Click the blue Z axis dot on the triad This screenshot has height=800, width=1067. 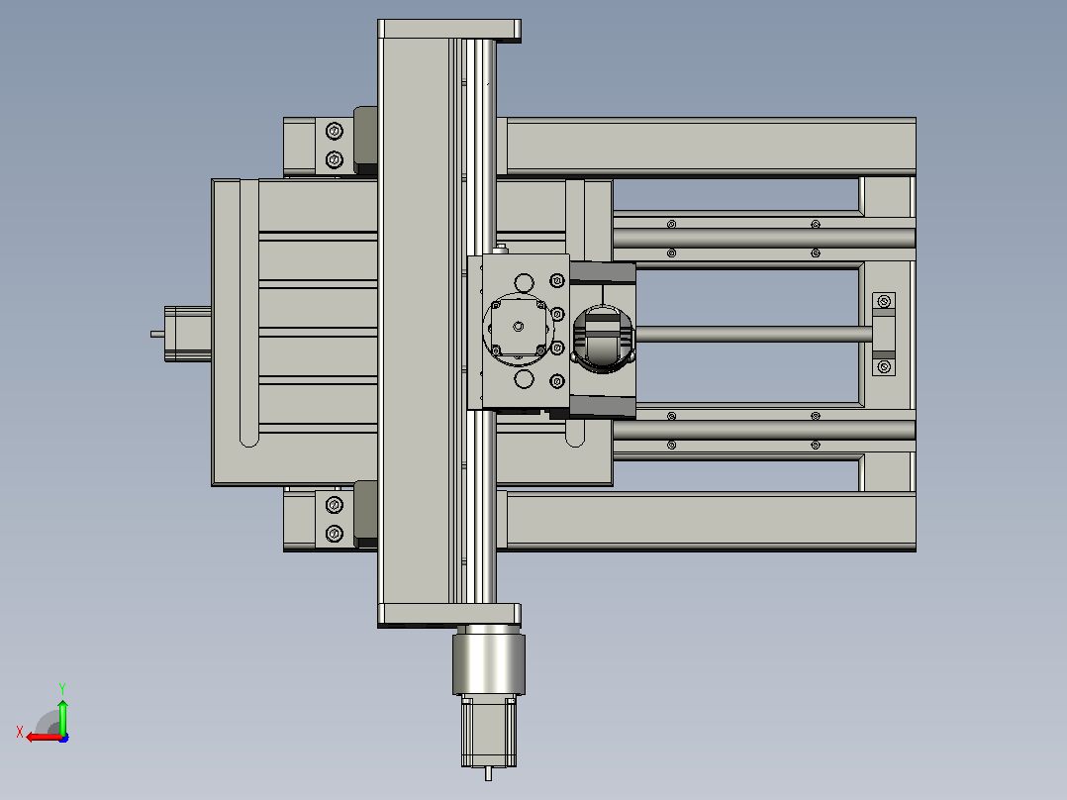pos(63,738)
